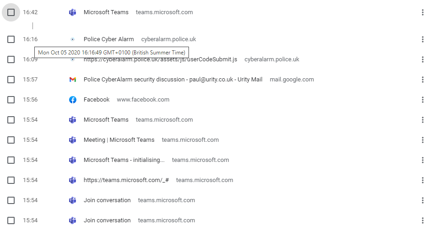Open the Facebook history entry link
Image resolution: width=431 pixels, height=231 pixels.
(97, 100)
